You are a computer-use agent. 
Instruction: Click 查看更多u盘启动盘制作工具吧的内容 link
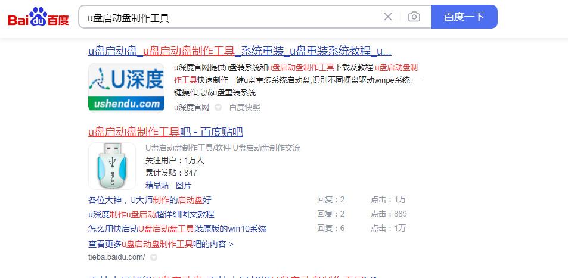click(161, 244)
